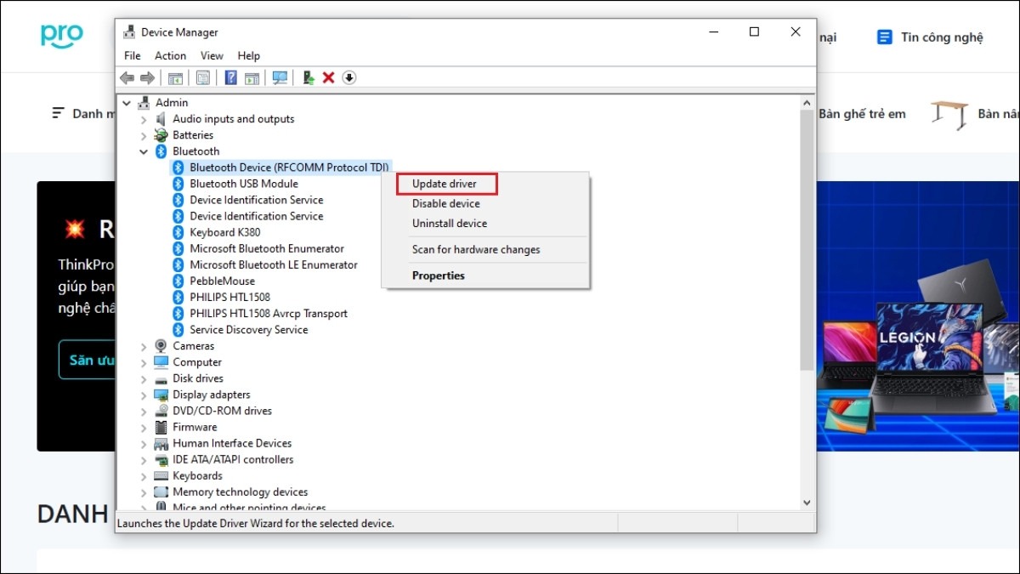Click the ThinkPro logo on the webpage
1020x574 pixels.
62,35
